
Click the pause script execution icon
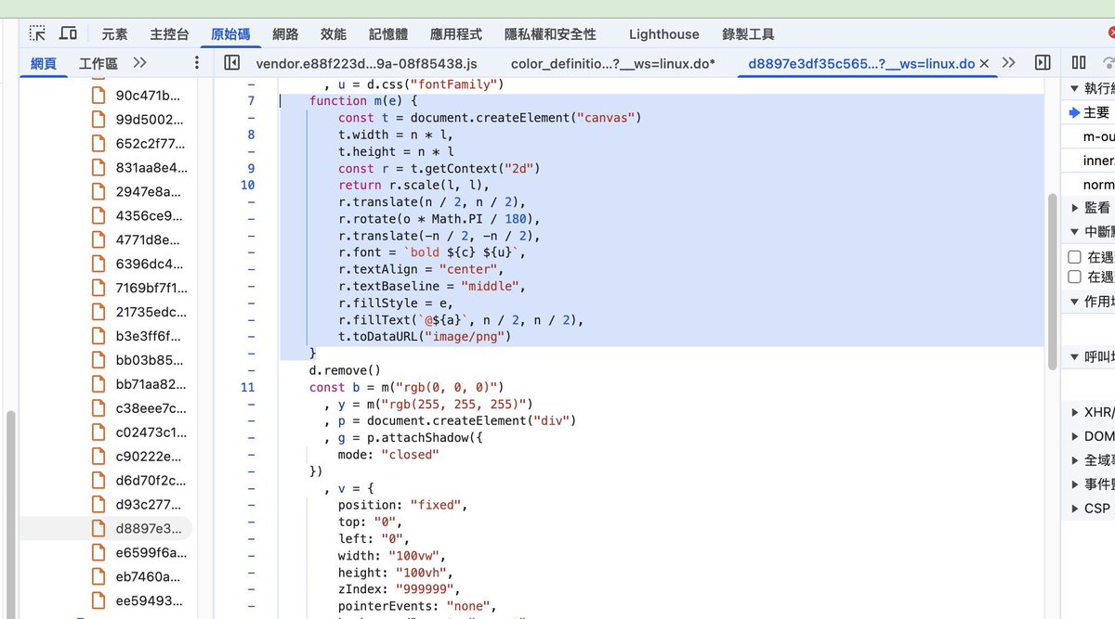(1079, 63)
